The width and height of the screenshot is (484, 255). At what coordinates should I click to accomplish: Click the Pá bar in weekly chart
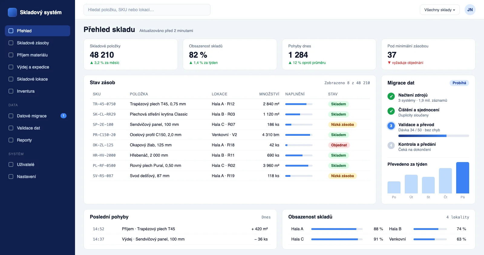(463, 178)
